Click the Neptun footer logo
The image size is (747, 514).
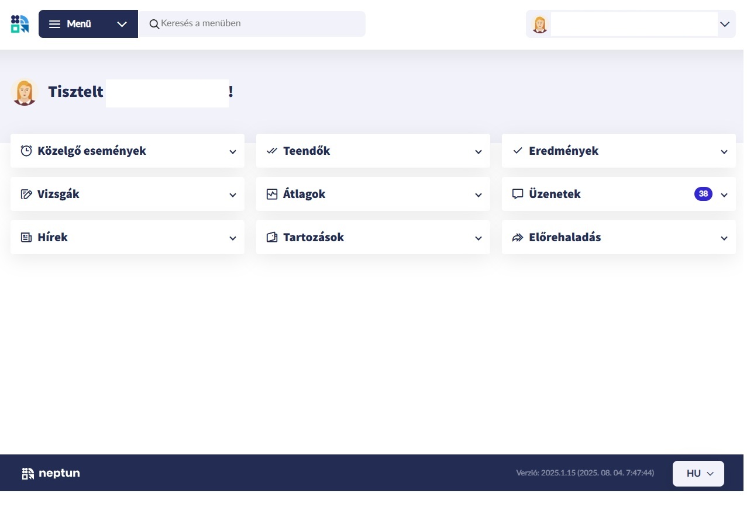[x=51, y=473]
